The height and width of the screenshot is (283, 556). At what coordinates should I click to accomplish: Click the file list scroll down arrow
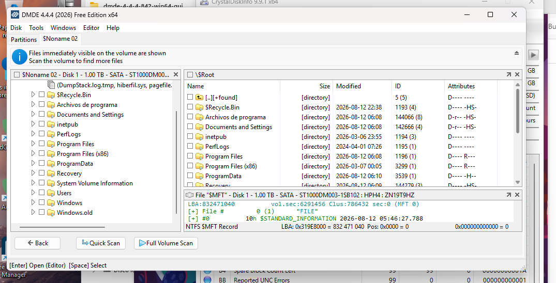click(518, 182)
